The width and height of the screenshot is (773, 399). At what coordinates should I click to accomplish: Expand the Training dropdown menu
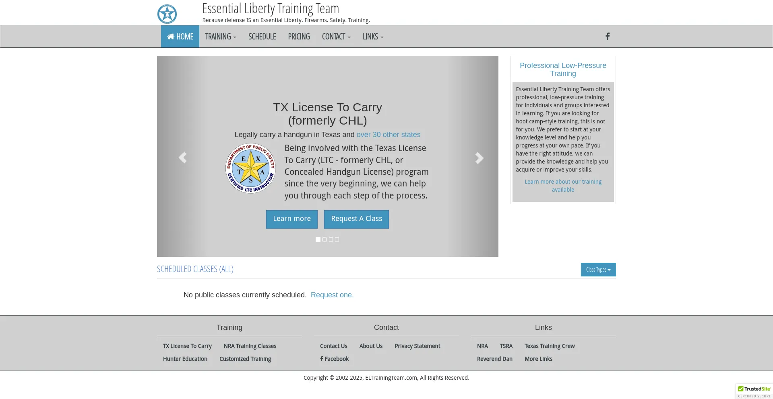click(220, 37)
